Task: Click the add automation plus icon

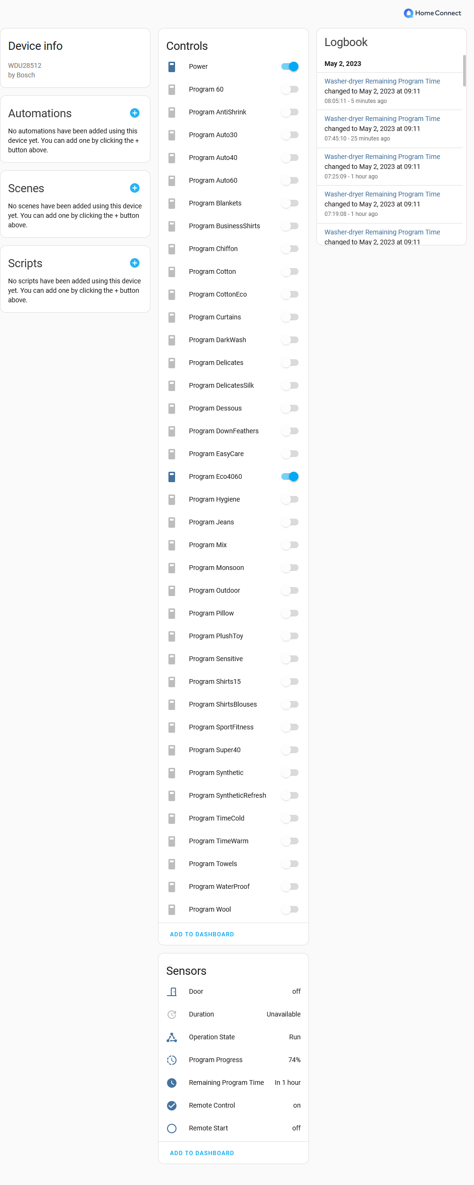Action: [135, 113]
